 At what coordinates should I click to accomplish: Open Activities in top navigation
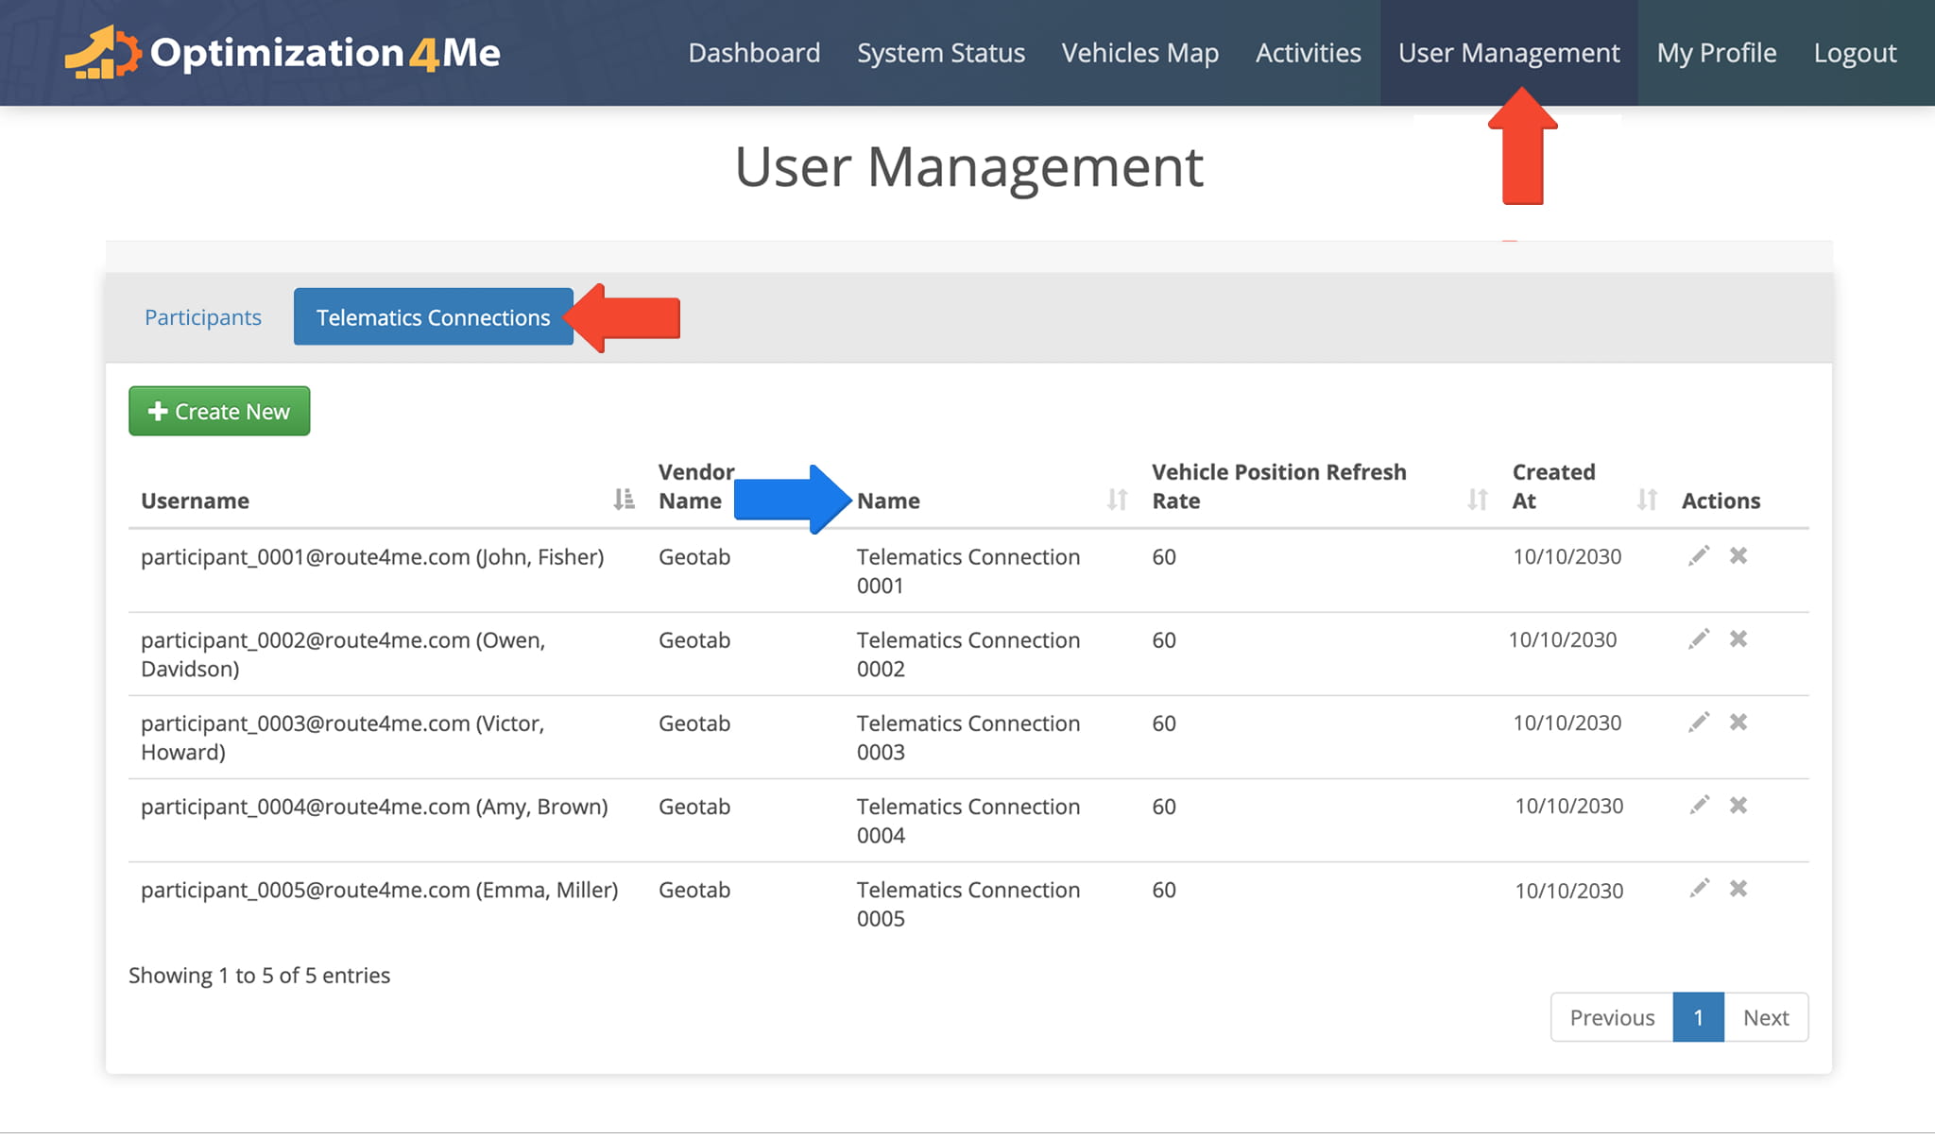[1309, 53]
